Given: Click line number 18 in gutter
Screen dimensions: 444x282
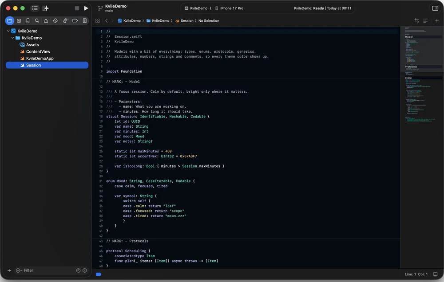Looking at the screenshot, I should coord(101,117).
